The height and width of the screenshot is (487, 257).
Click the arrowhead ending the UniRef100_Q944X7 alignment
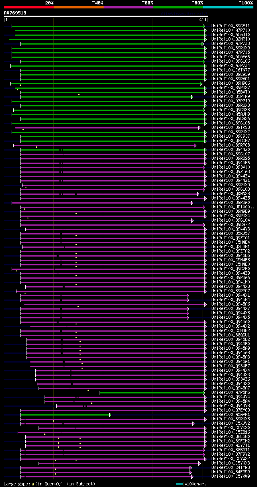[x=188, y=309]
